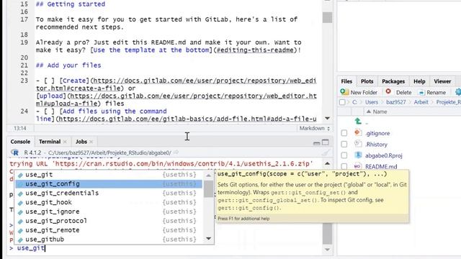The height and width of the screenshot is (259, 461).
Task: Click the red Delete icon
Action: coord(388,91)
